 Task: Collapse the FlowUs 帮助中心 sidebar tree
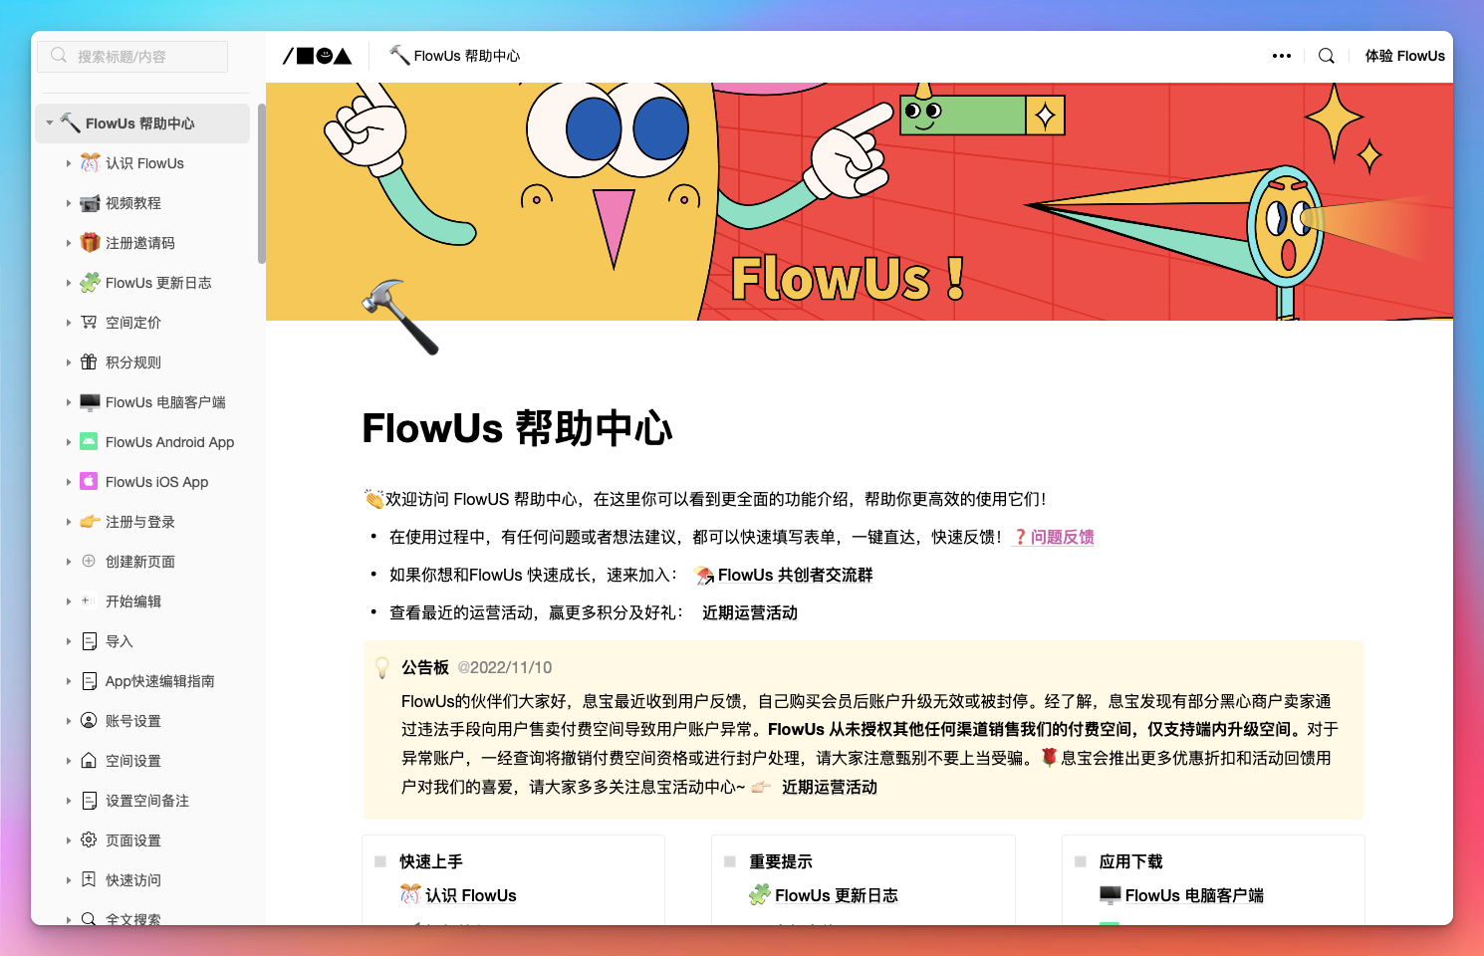[x=48, y=122]
